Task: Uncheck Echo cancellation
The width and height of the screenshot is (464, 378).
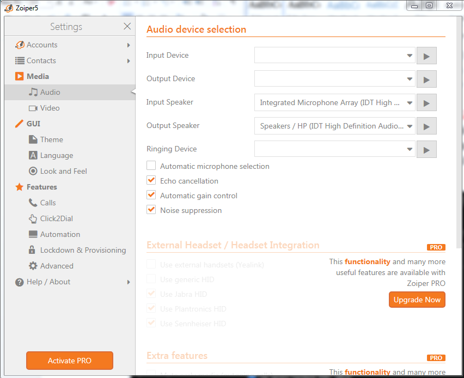Action: click(151, 180)
